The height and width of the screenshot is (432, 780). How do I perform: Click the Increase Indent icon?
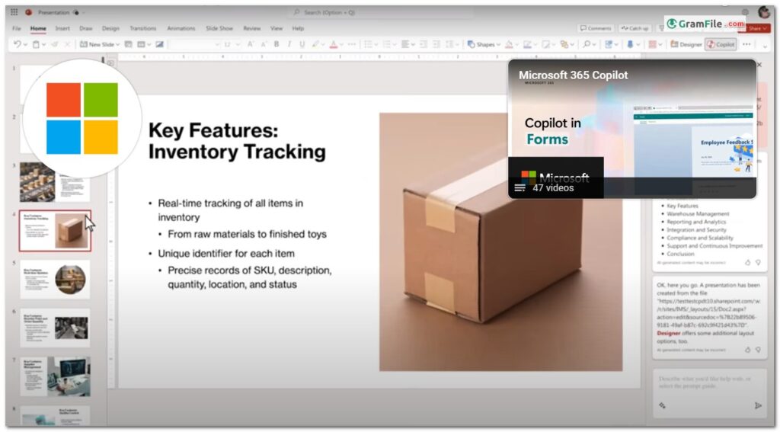[436, 44]
